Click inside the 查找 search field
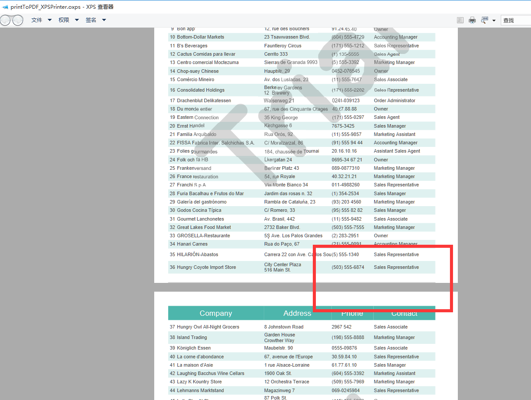The width and height of the screenshot is (531, 400). coord(516,20)
